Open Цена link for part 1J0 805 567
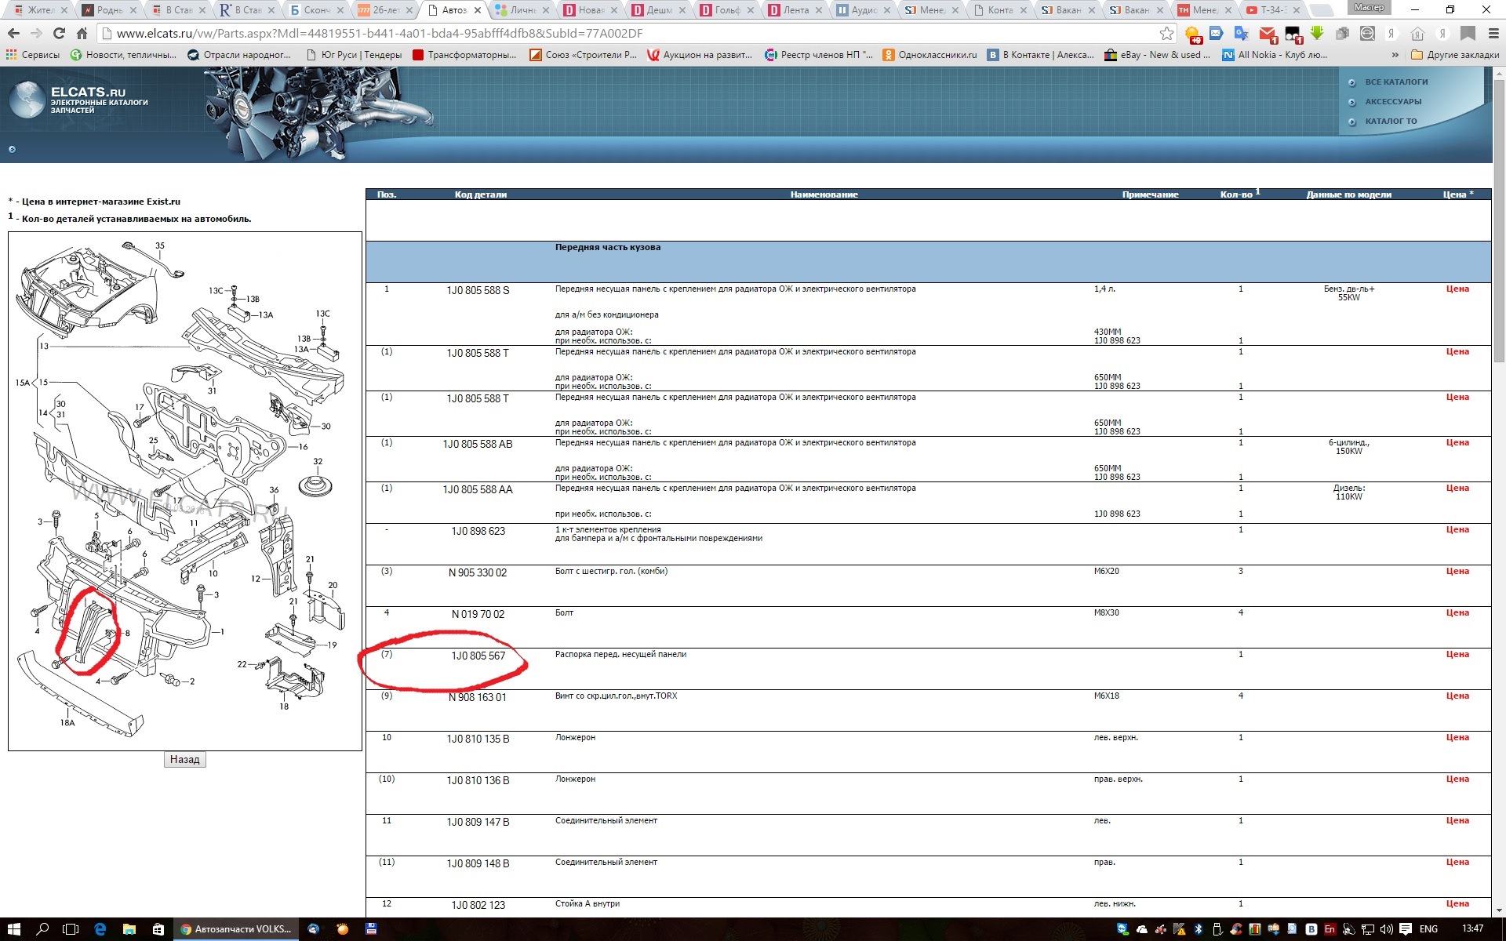1506x941 pixels. point(1457,654)
